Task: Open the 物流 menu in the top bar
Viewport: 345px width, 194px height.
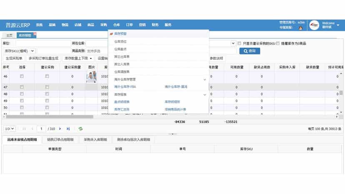Action: pos(65,25)
